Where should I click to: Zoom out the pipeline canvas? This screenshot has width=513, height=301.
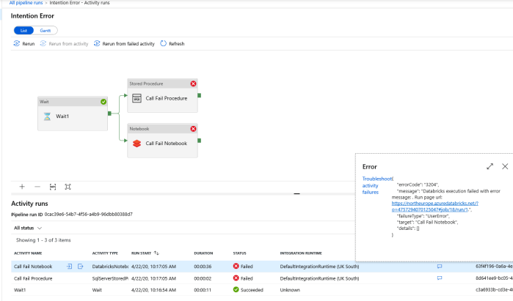pos(37,187)
